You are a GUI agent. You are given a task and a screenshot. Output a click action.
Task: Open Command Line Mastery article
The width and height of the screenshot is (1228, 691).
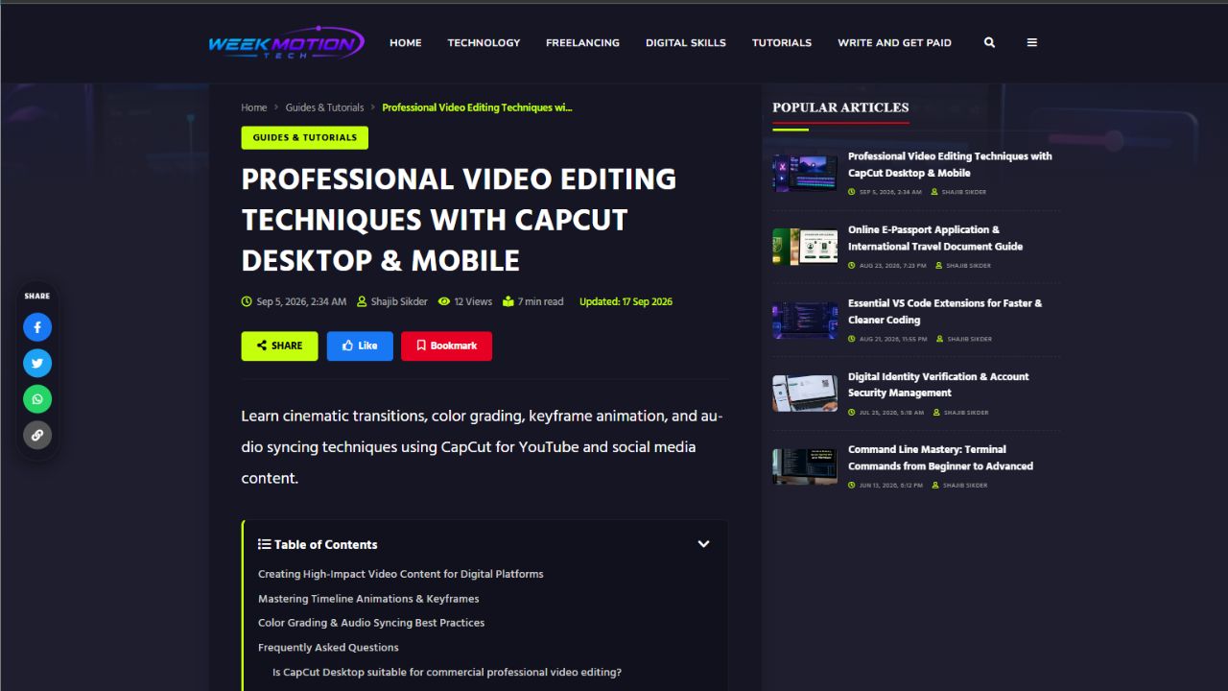[x=940, y=458]
